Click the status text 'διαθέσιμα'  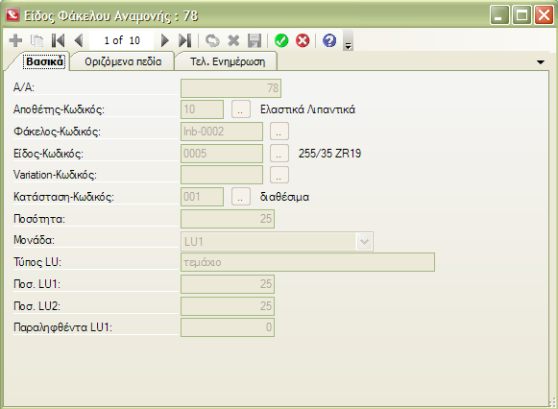(x=284, y=197)
